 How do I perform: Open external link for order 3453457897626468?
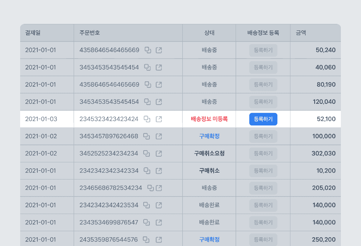pos(159,136)
